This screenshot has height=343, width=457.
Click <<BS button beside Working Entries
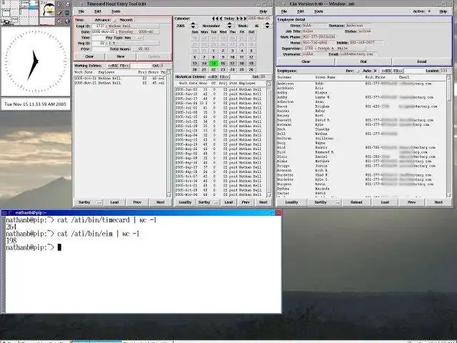[113, 66]
